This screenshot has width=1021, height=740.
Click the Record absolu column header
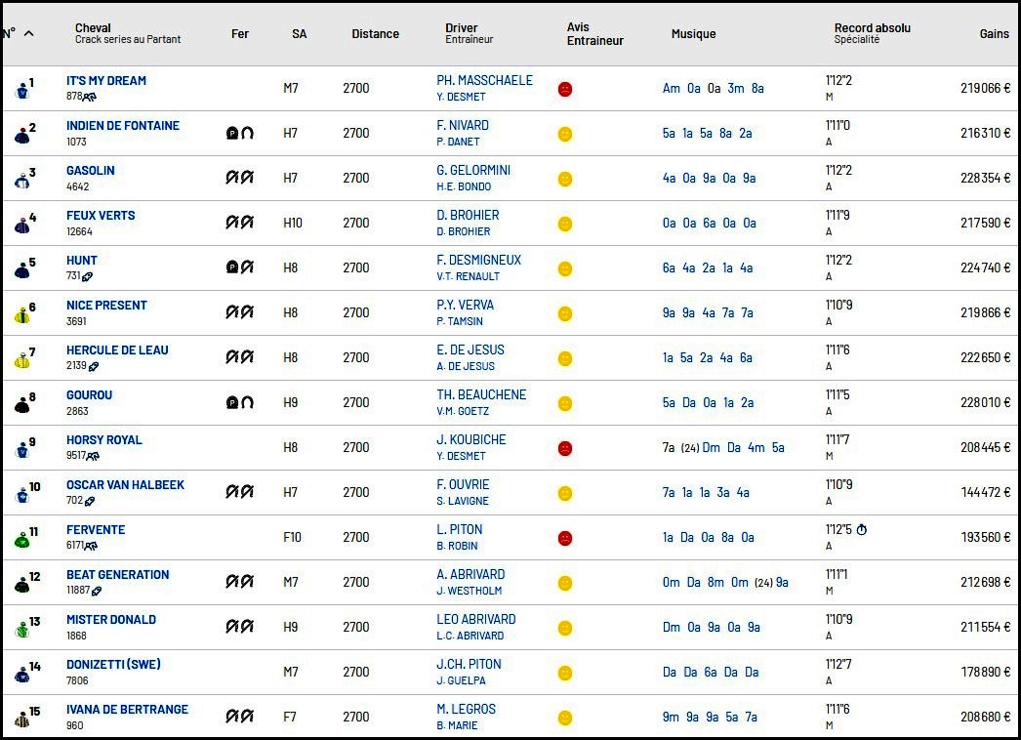(873, 28)
